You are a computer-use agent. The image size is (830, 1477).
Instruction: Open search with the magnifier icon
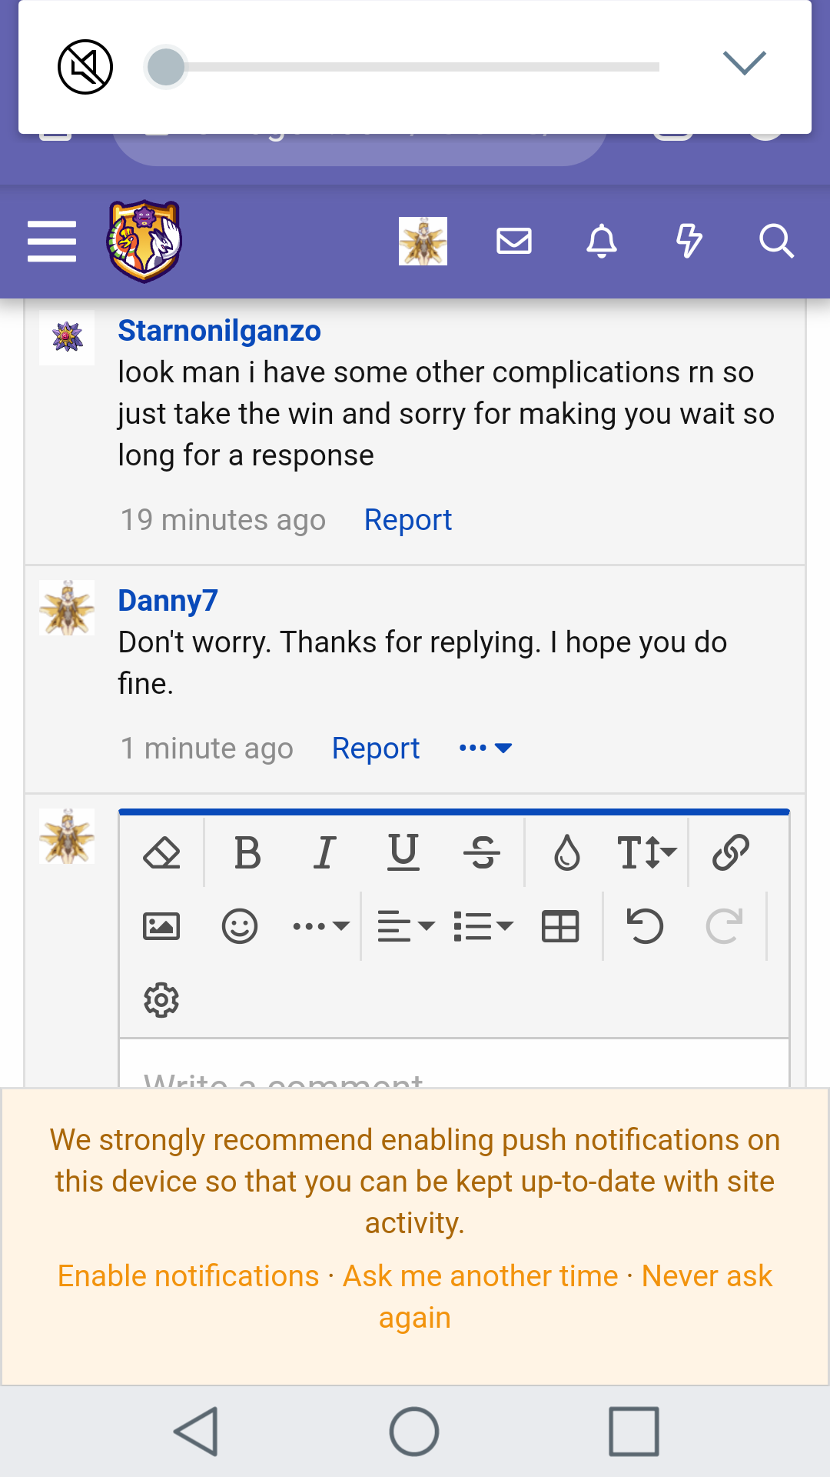tap(776, 241)
